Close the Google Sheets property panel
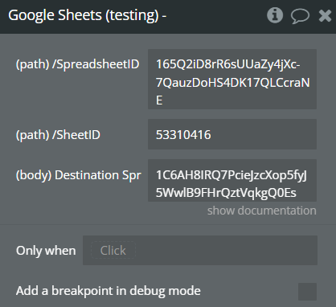The height and width of the screenshot is (307, 336). pos(325,15)
